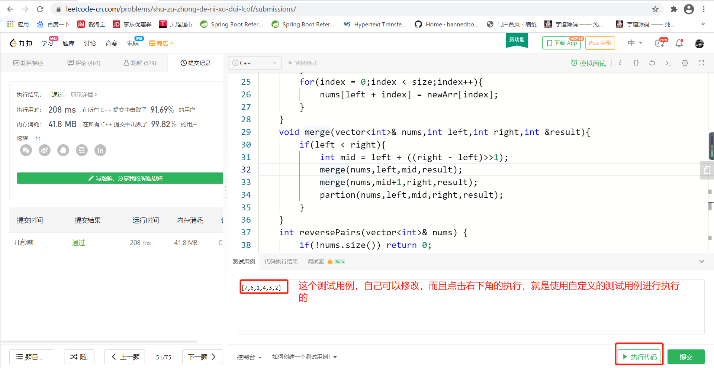Toggle fullscreen editor mode
This screenshot has width=714, height=368.
[x=701, y=63]
